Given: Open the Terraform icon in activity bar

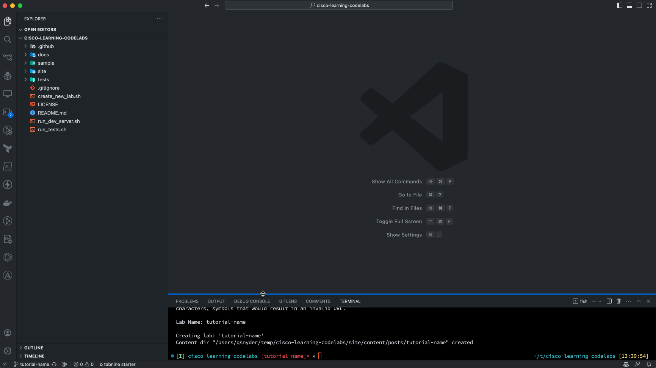Looking at the screenshot, I should point(8,148).
